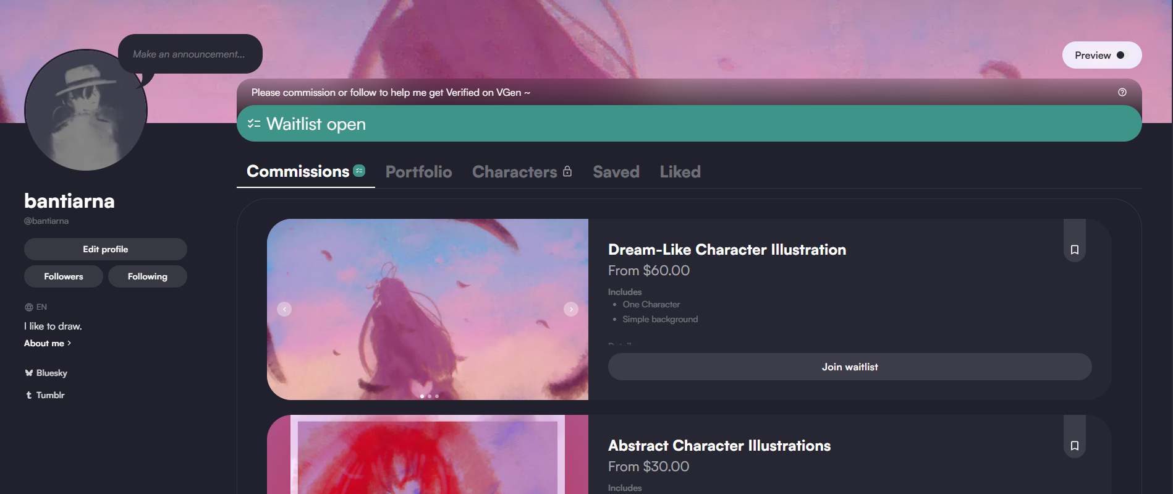This screenshot has width=1173, height=494.
Task: Click the Edit profile button
Action: click(x=105, y=249)
